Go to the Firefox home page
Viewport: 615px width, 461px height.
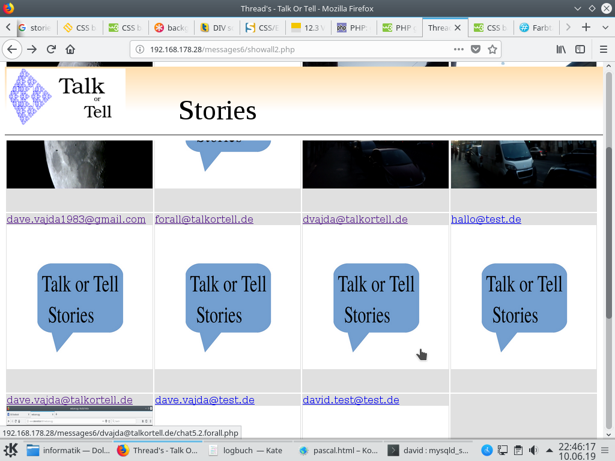click(70, 49)
